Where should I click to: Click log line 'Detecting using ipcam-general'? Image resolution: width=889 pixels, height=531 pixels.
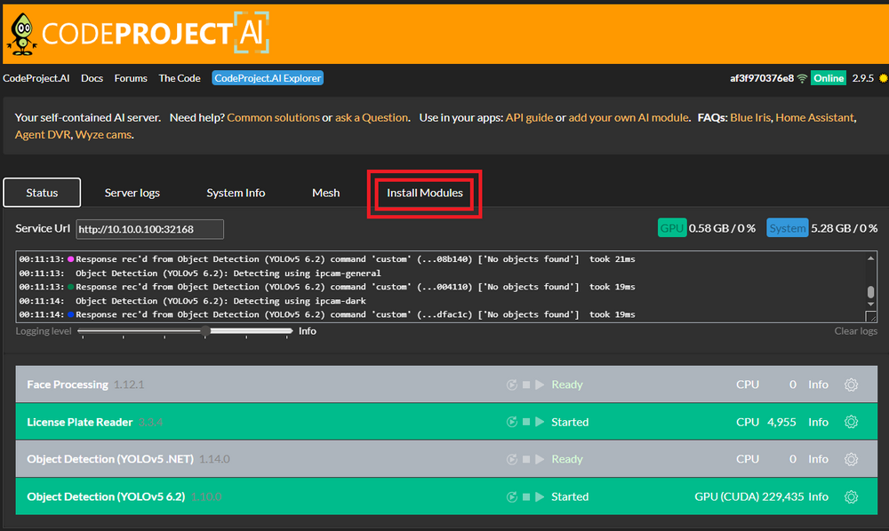pos(200,273)
